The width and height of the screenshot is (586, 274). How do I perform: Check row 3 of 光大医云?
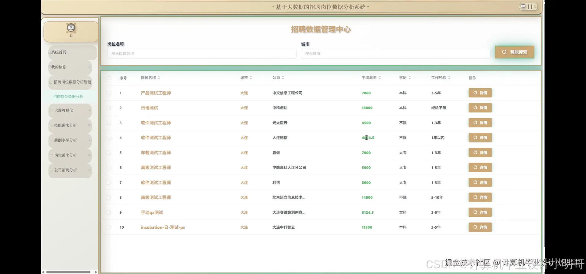109,123
